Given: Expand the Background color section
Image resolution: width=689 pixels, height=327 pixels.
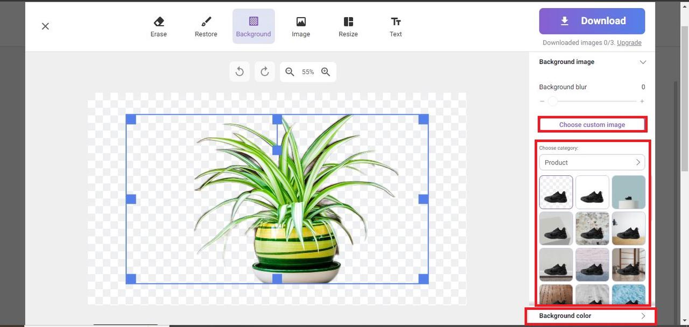Looking at the screenshot, I should pos(590,316).
